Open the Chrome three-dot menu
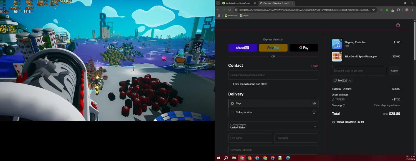416x161 pixels. click(x=412, y=10)
